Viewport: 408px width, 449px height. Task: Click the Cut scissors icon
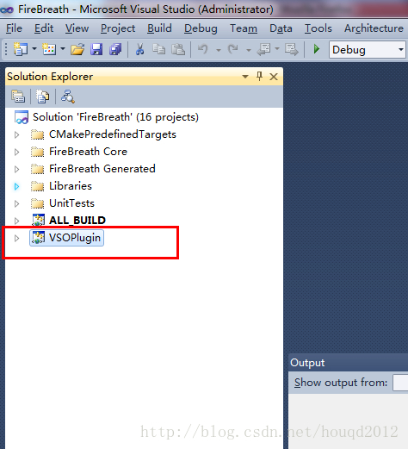coord(139,49)
